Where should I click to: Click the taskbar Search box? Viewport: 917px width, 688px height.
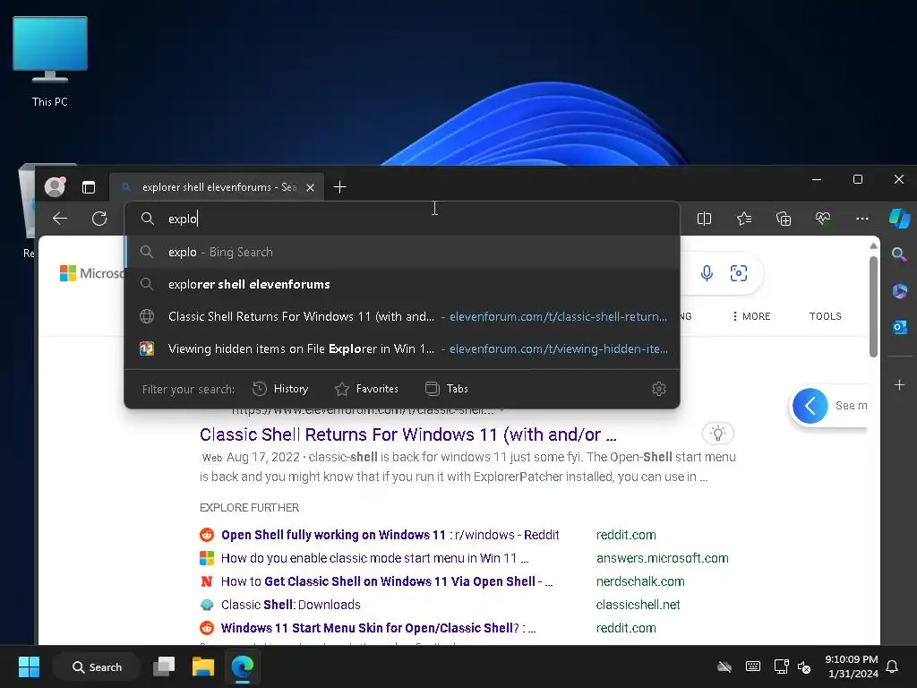pyautogui.click(x=97, y=666)
